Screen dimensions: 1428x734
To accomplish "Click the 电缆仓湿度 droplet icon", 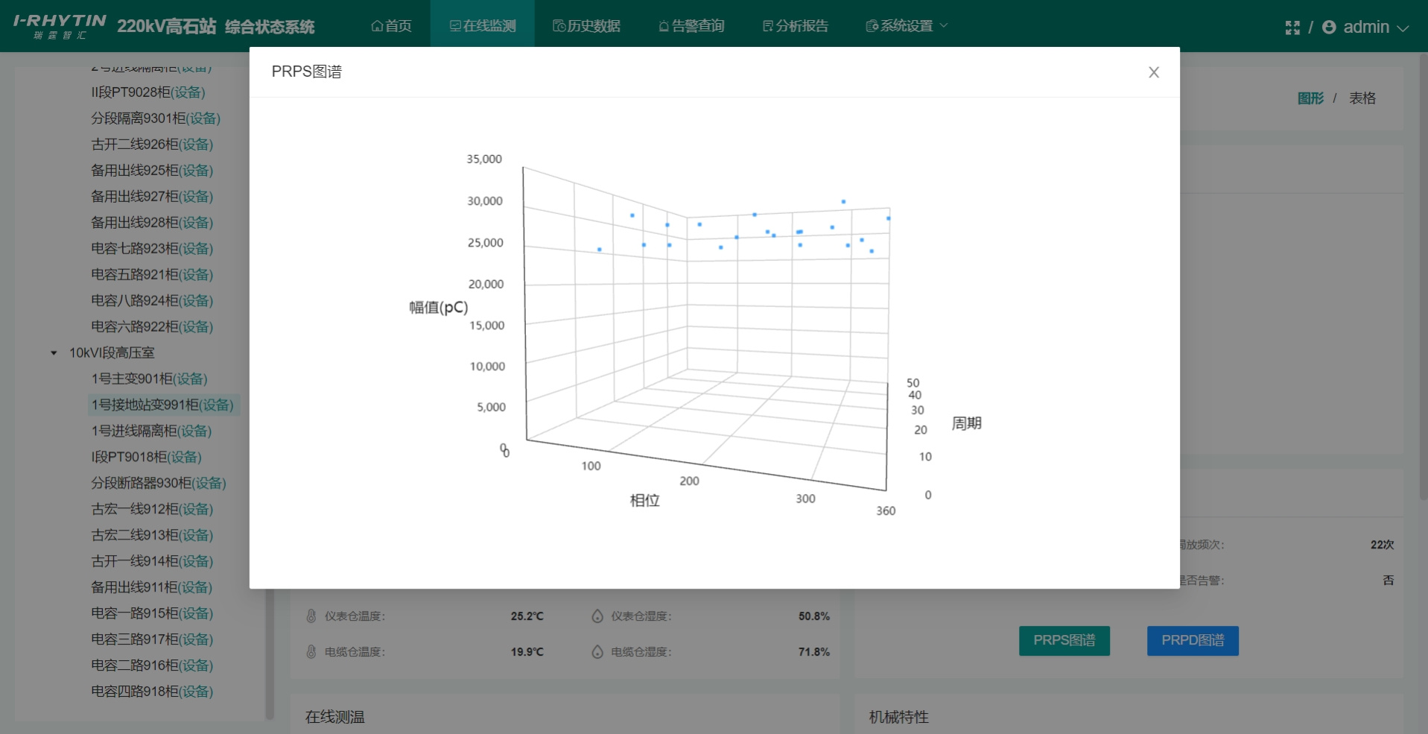I will [x=597, y=652].
